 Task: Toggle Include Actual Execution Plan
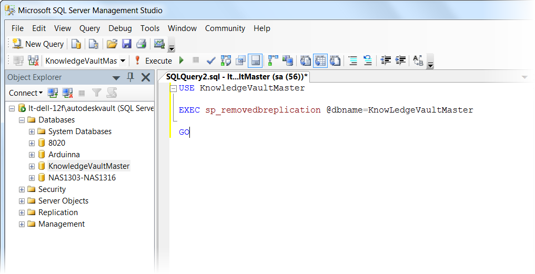tap(273, 60)
